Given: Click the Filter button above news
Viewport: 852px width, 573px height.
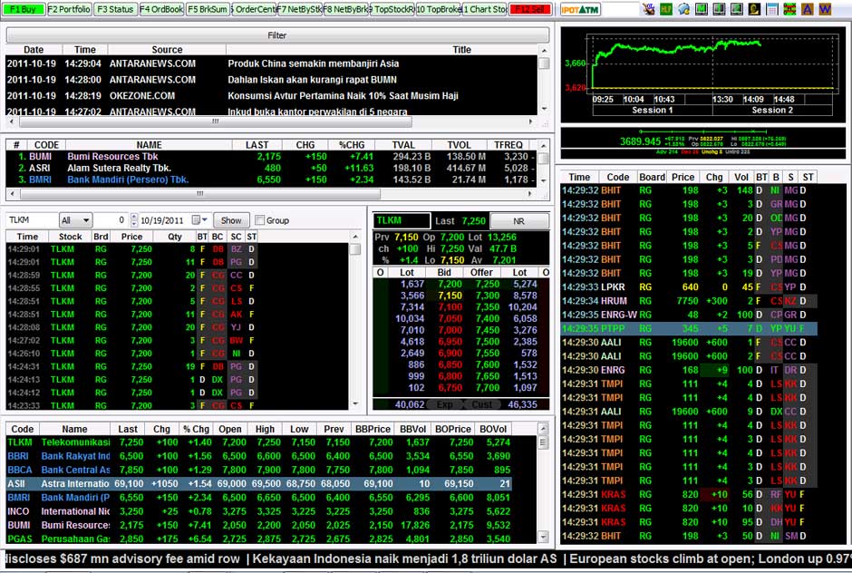Looking at the screenshot, I should (x=277, y=35).
